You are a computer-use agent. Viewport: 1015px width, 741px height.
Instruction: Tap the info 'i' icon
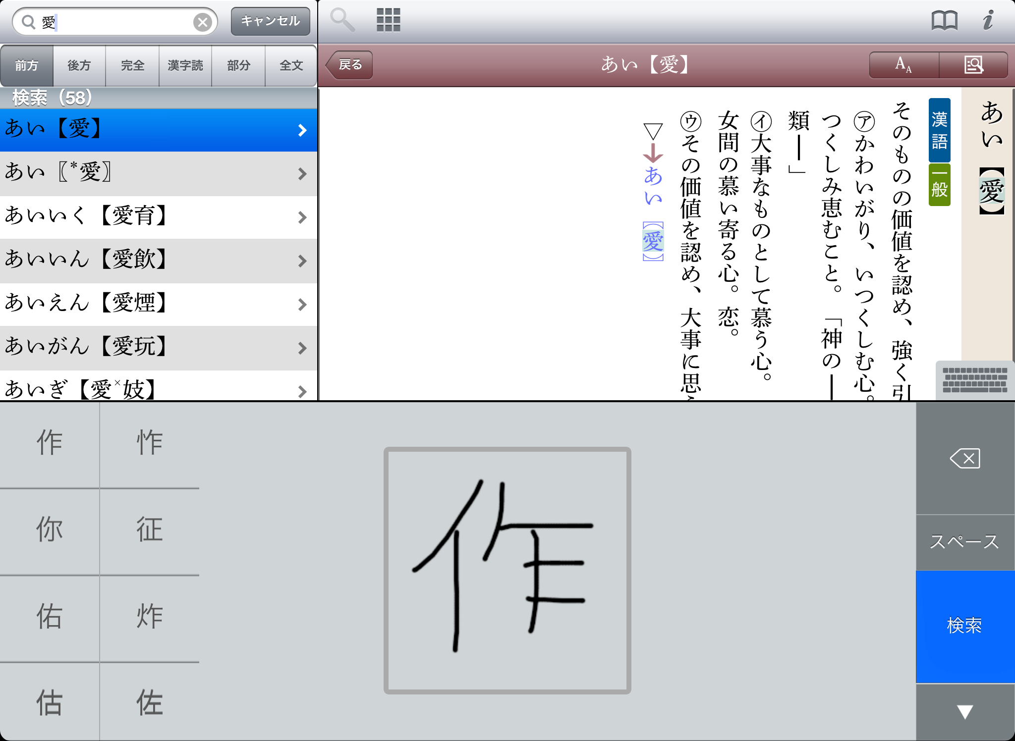tap(988, 20)
